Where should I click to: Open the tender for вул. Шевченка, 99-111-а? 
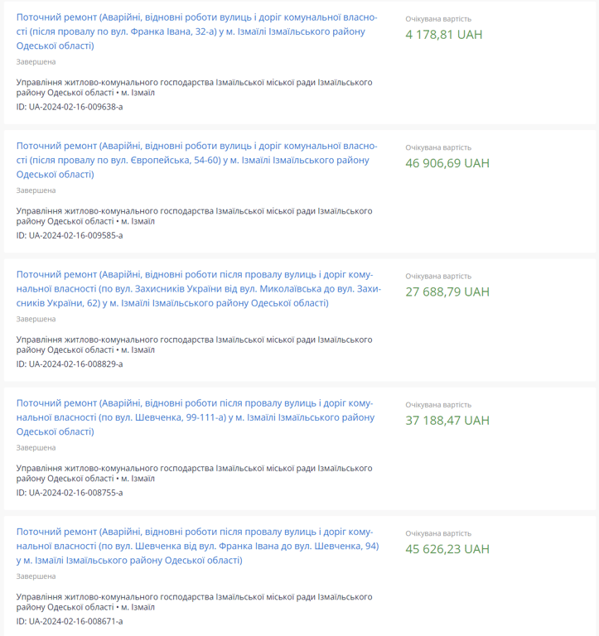click(x=196, y=417)
